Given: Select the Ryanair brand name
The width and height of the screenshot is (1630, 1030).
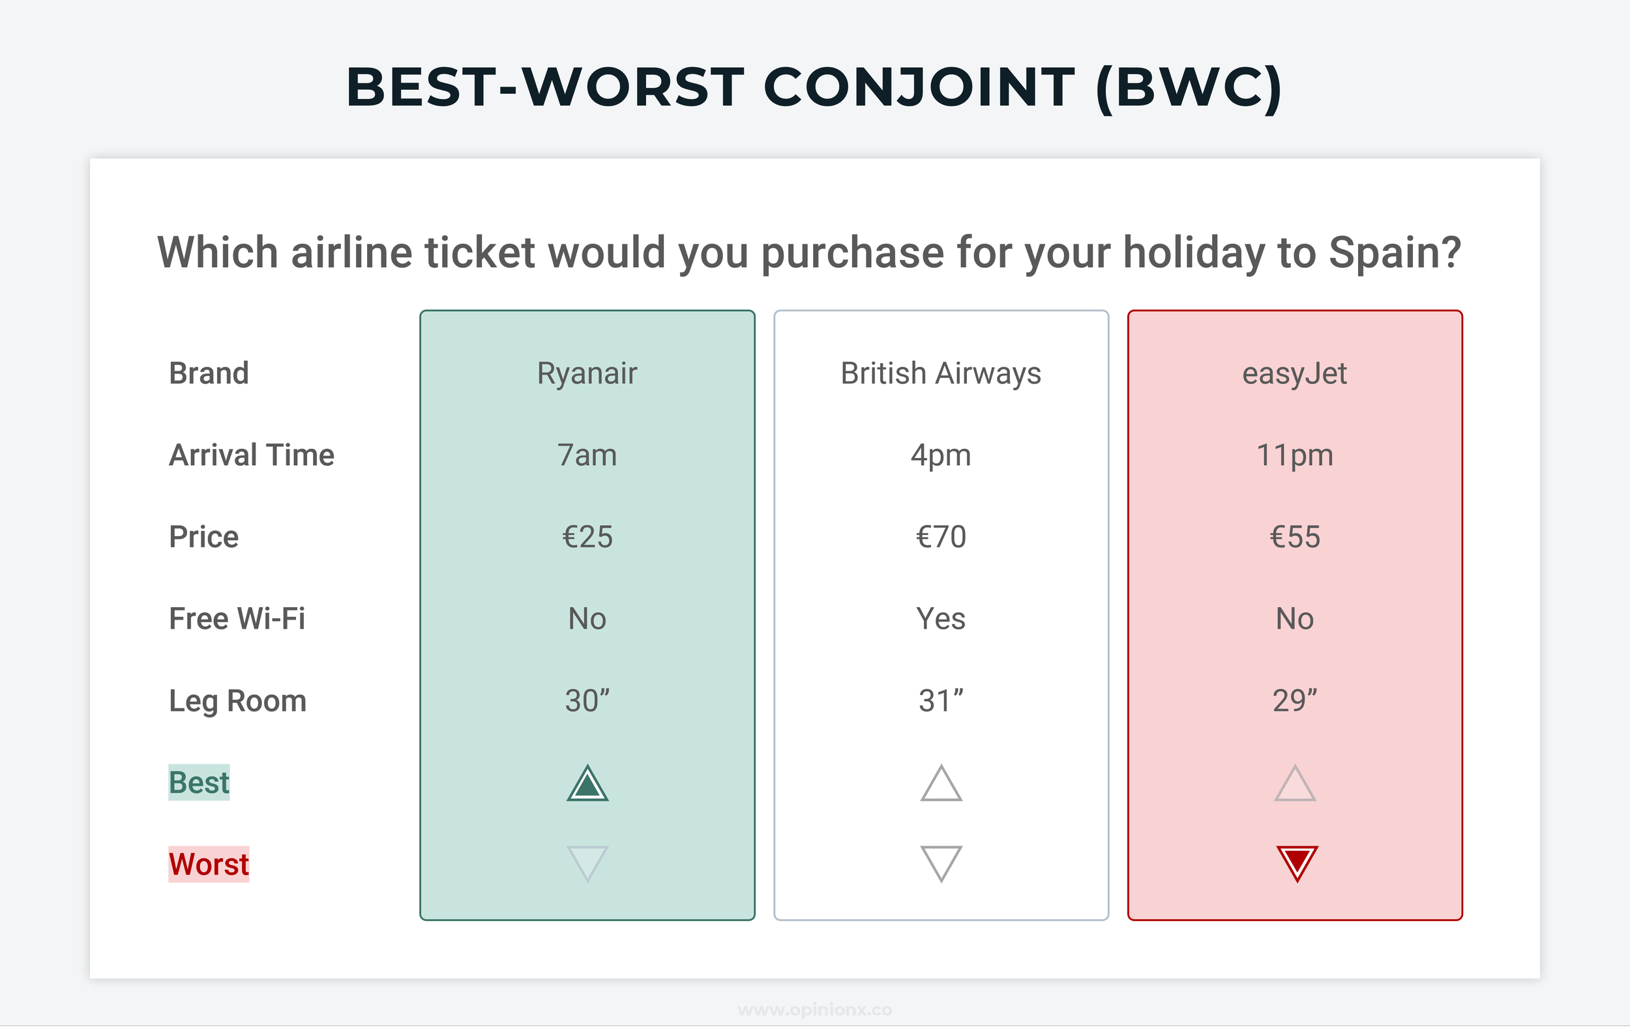Looking at the screenshot, I should point(587,374).
